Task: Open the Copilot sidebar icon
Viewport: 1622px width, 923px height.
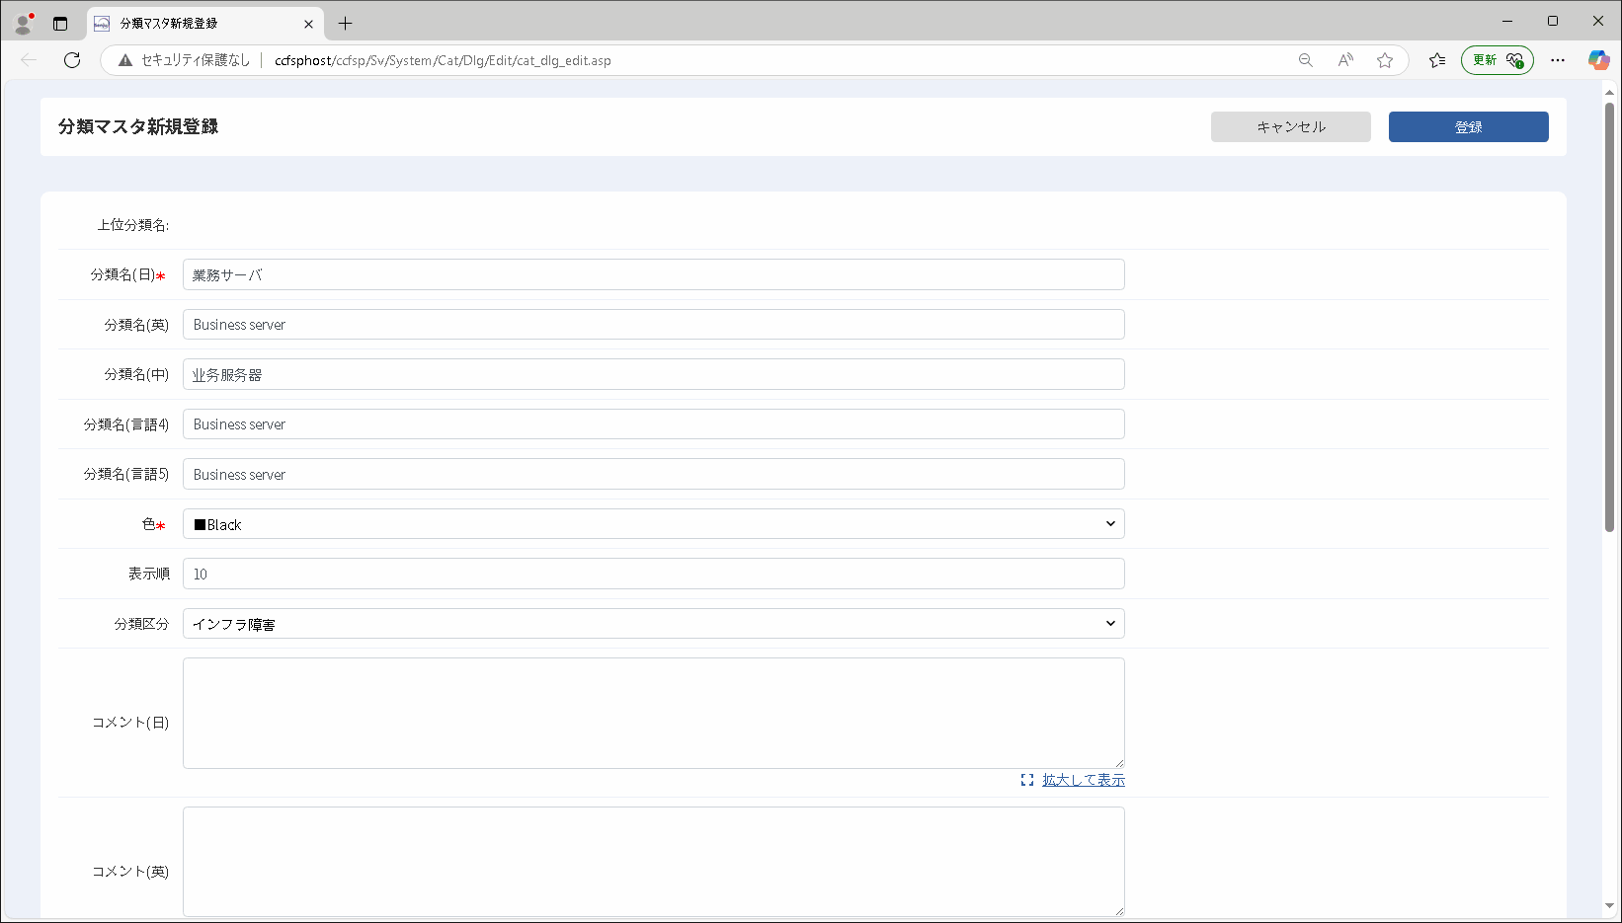Action: point(1598,60)
